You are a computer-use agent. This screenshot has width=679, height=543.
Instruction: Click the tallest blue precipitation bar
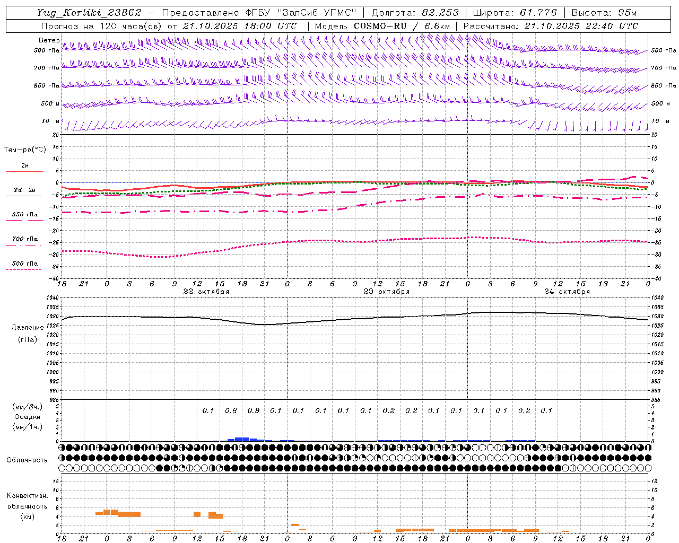click(242, 439)
